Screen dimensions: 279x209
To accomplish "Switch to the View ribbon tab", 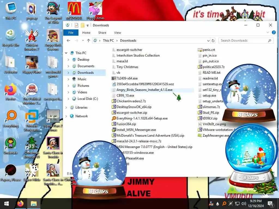I will coord(117,33).
